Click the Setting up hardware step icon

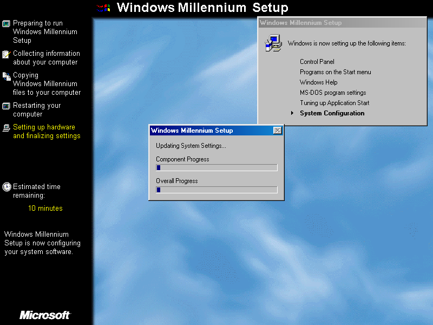(6, 127)
